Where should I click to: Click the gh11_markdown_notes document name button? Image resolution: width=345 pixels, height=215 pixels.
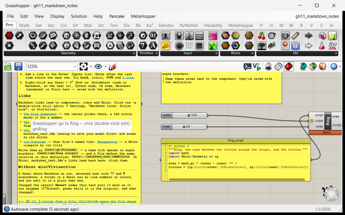tap(317, 16)
